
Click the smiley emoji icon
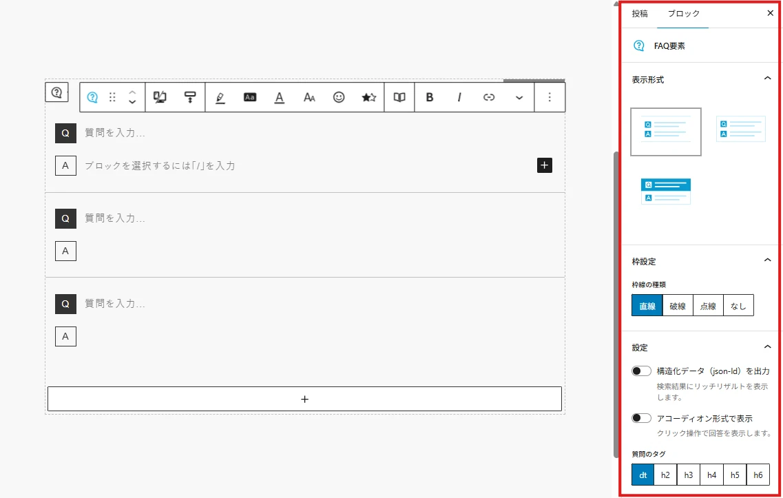[339, 97]
